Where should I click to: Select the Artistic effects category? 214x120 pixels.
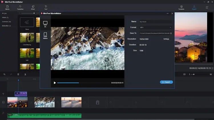(6, 17)
